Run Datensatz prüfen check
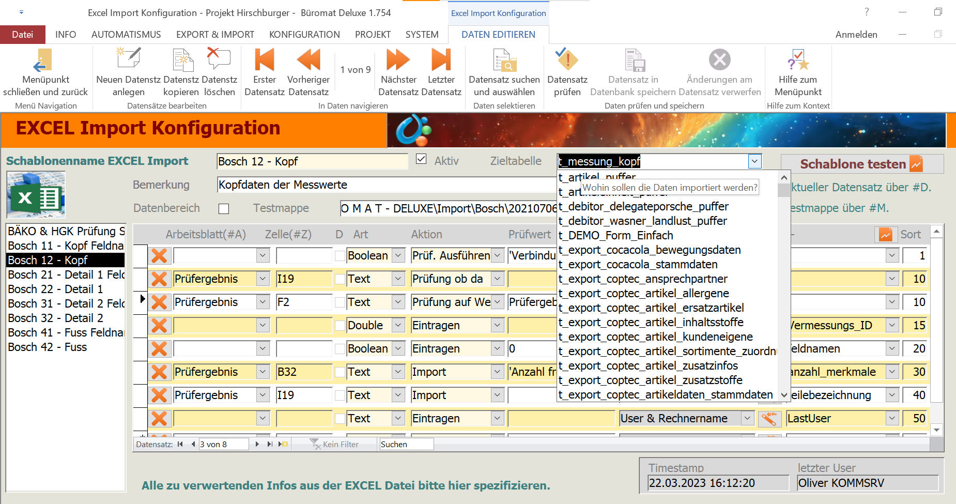 coord(567,60)
